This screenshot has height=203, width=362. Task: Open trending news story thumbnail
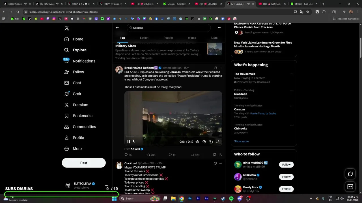tap(214, 49)
